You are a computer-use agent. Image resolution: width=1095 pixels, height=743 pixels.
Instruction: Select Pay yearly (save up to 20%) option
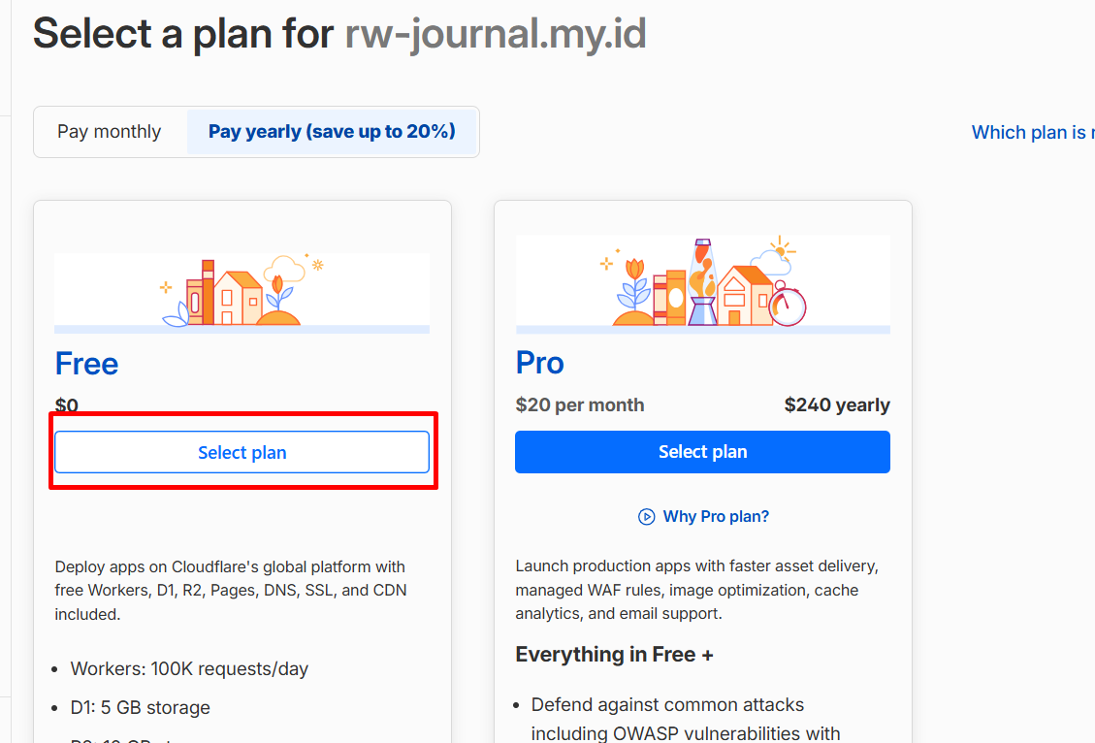point(332,131)
